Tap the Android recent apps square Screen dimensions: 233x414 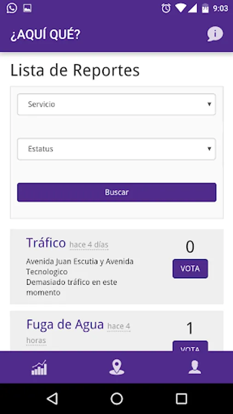coord(181,398)
